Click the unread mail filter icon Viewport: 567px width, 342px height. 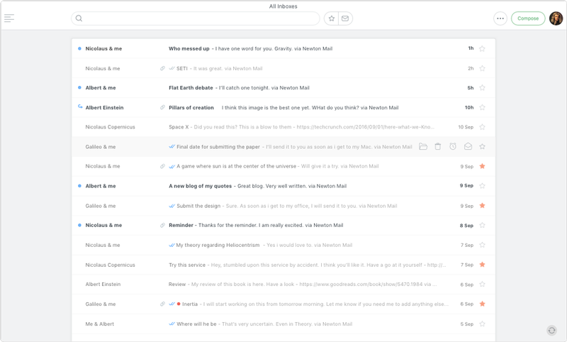(345, 18)
